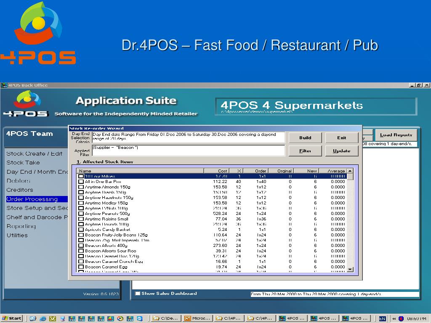This screenshot has height=323, width=431.
Task: Sort the list by the Cost column header
Action: (217, 171)
